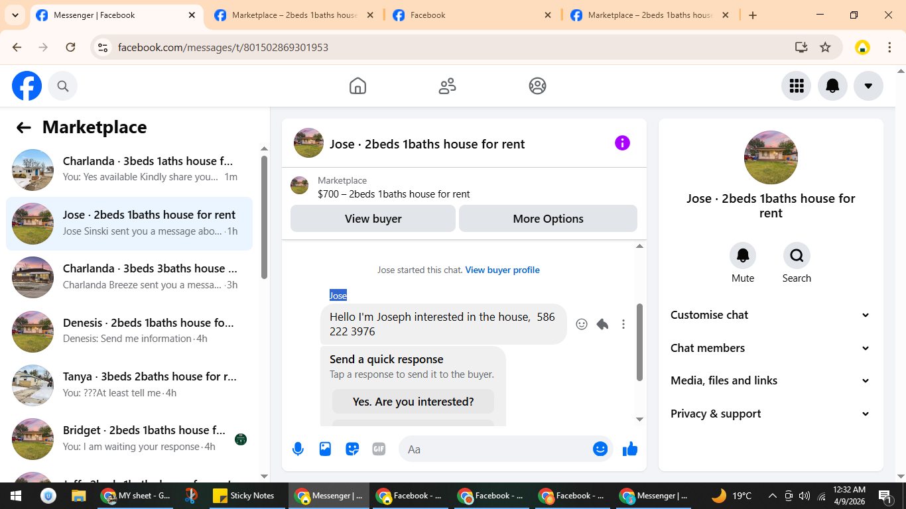View site information icon in address bar
Screen dimensions: 906x509
(102, 47)
